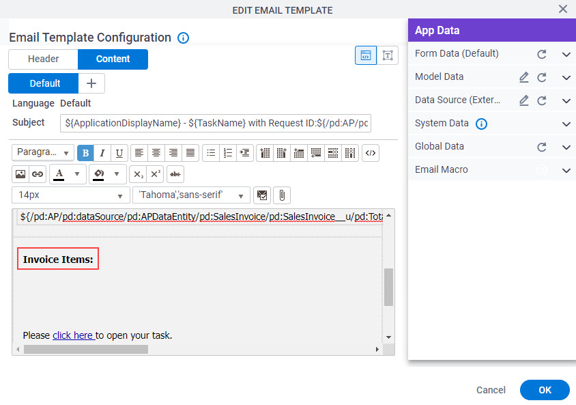
Task: Apply background fill color
Action: 98,174
